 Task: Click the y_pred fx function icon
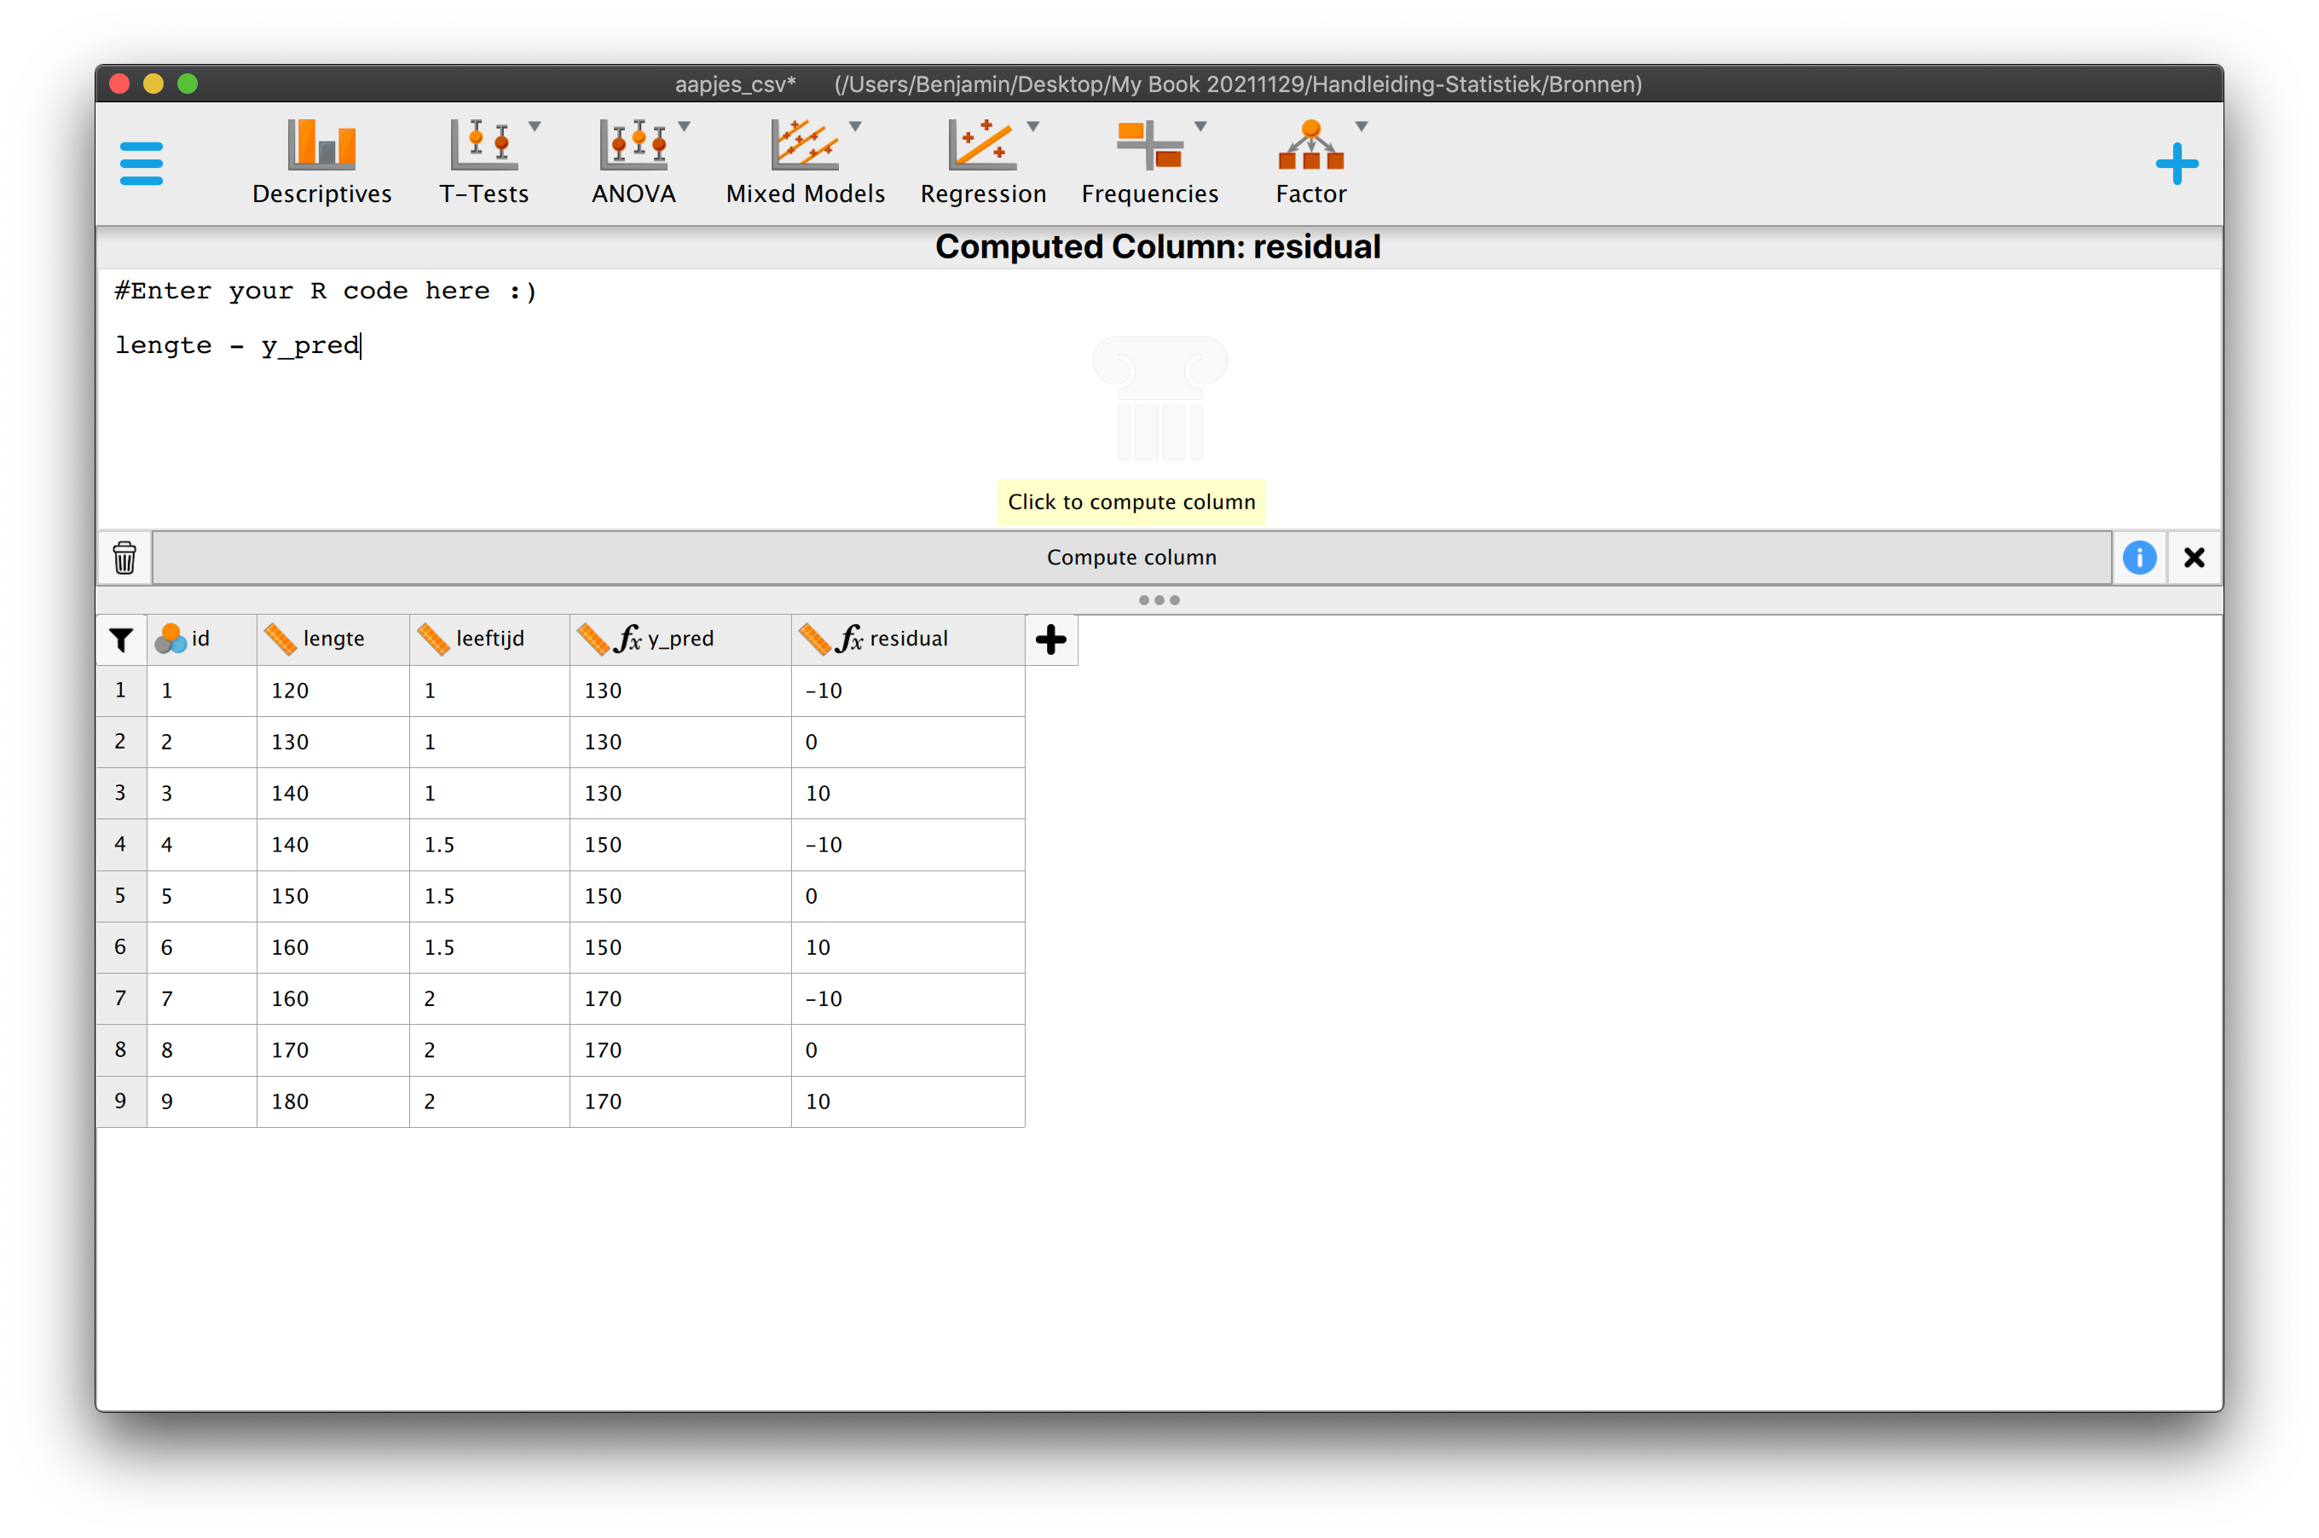coord(627,639)
